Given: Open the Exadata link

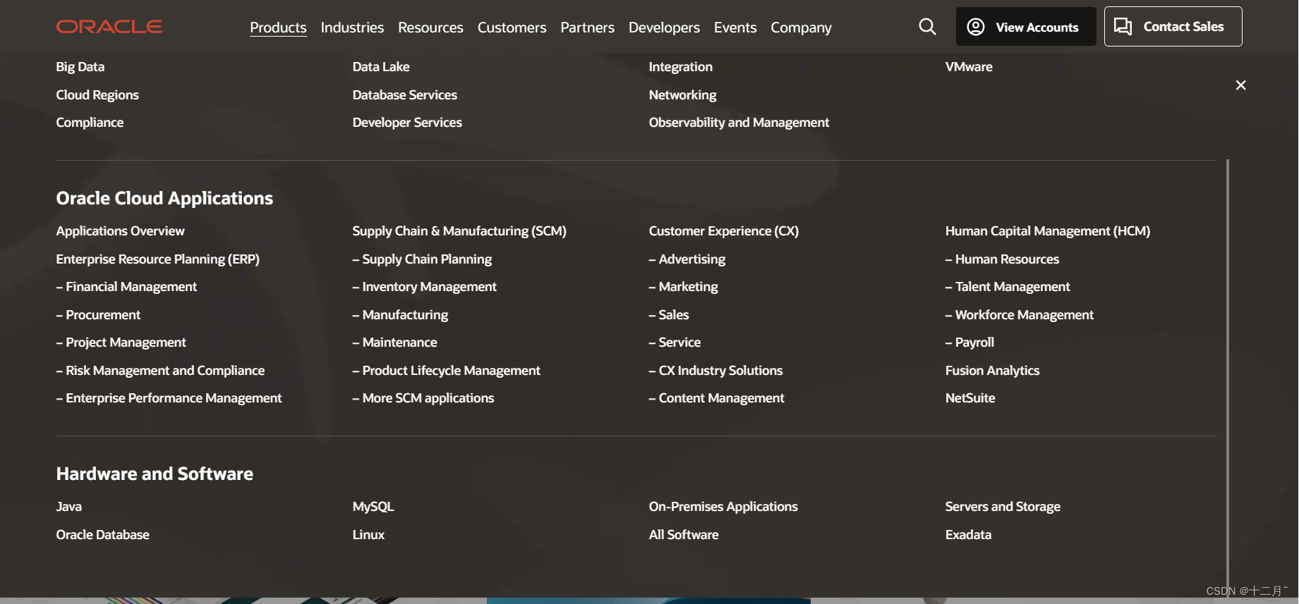Looking at the screenshot, I should tap(968, 535).
